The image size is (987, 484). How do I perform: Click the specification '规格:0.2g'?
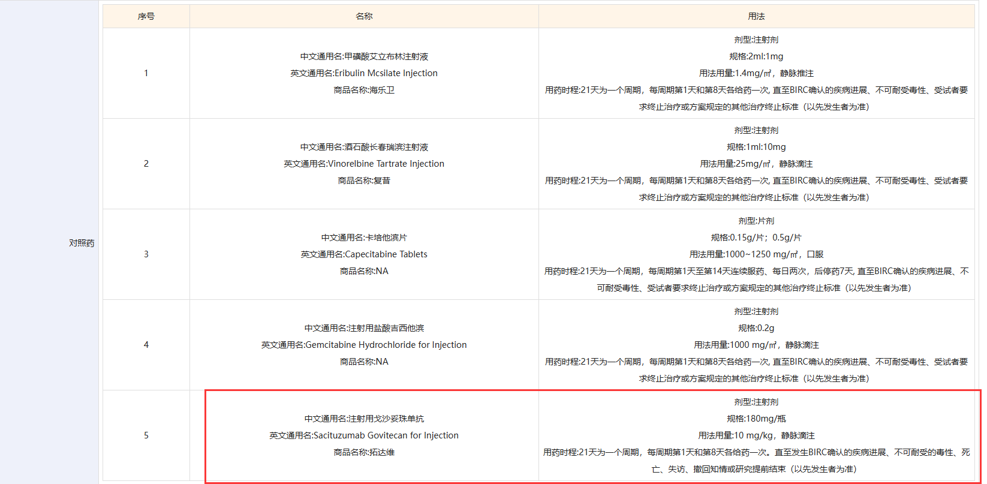pos(756,328)
